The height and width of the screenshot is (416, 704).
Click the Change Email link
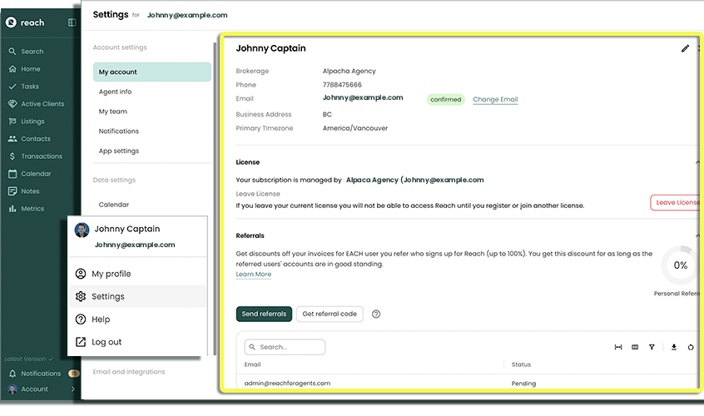coord(495,100)
